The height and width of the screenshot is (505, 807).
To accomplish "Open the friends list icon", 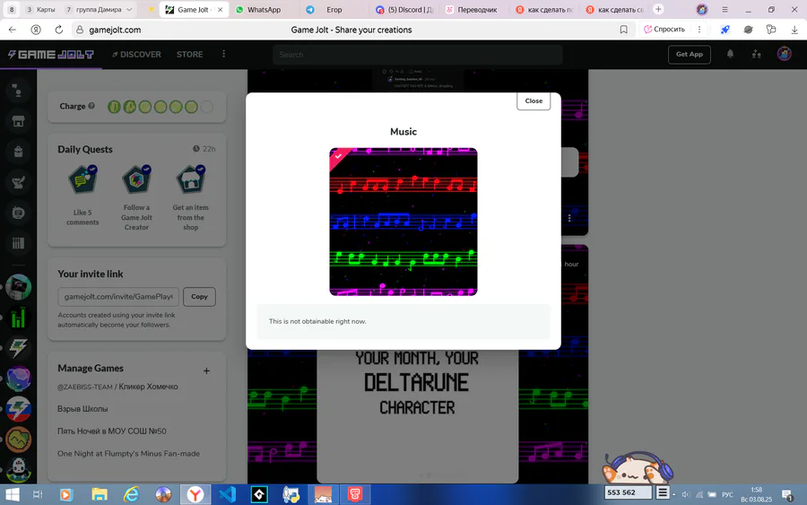I will 756,54.
